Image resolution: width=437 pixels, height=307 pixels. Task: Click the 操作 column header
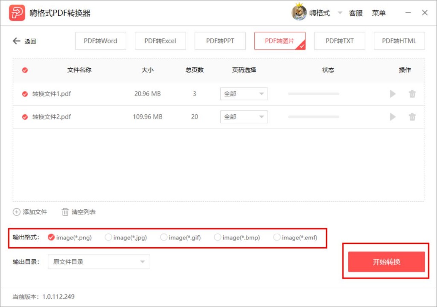(405, 70)
